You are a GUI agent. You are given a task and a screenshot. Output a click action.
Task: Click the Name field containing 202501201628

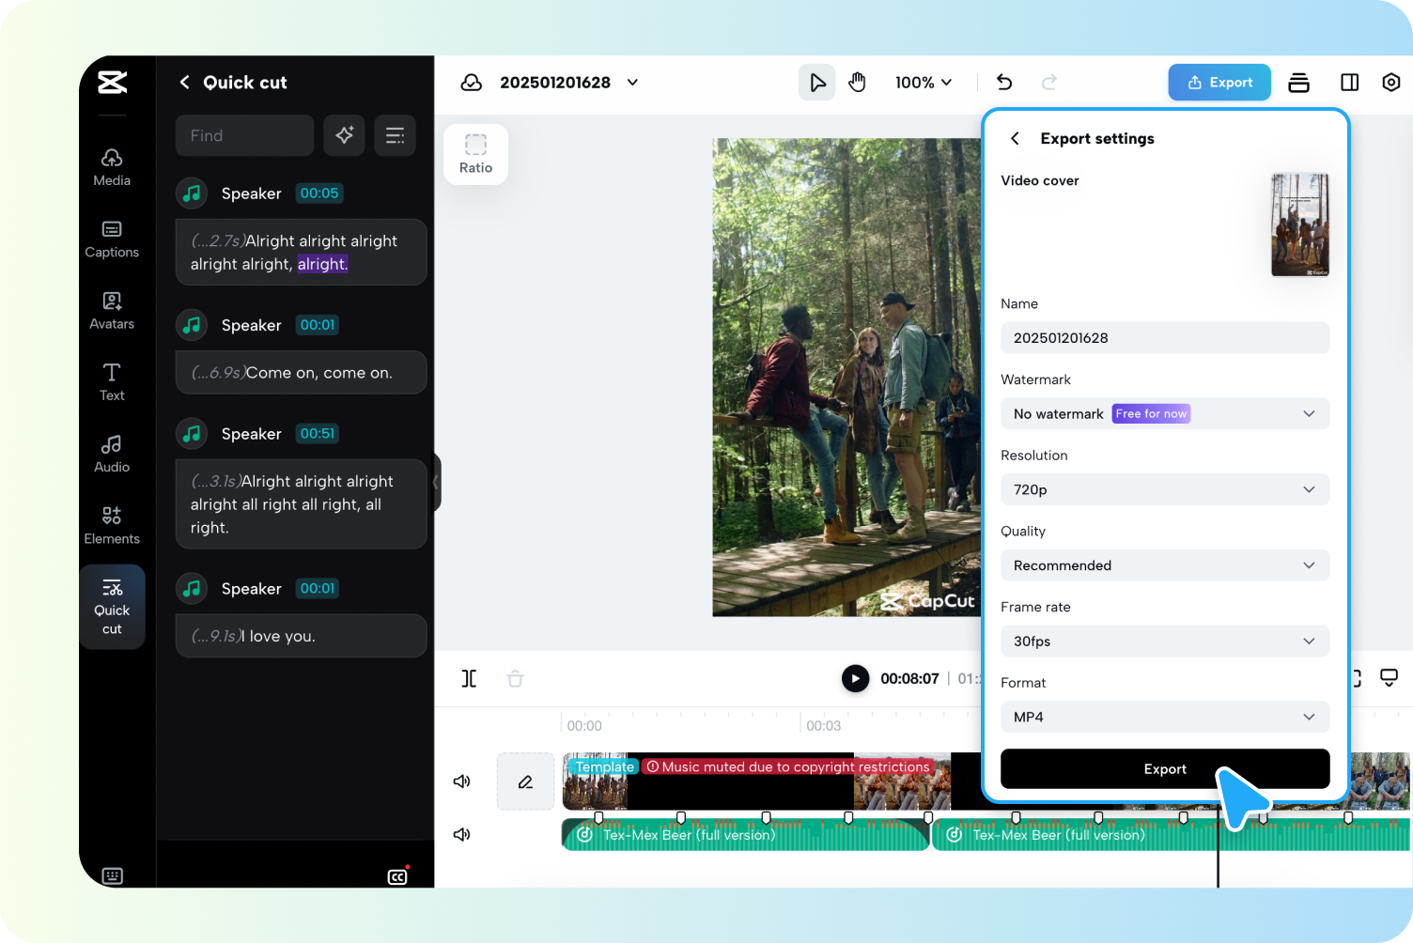1165,338
